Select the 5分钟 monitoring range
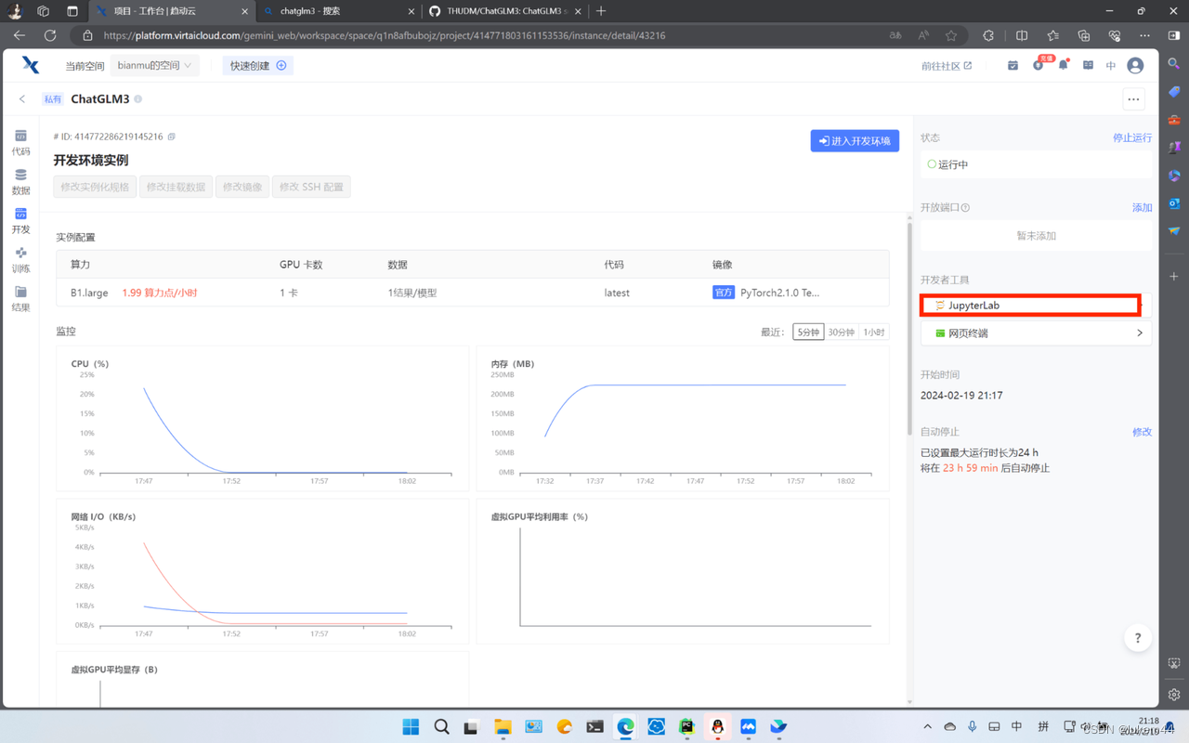 (808, 332)
